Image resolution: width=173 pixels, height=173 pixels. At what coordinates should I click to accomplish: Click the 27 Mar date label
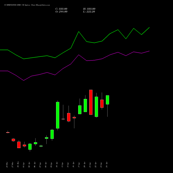coord(12,165)
